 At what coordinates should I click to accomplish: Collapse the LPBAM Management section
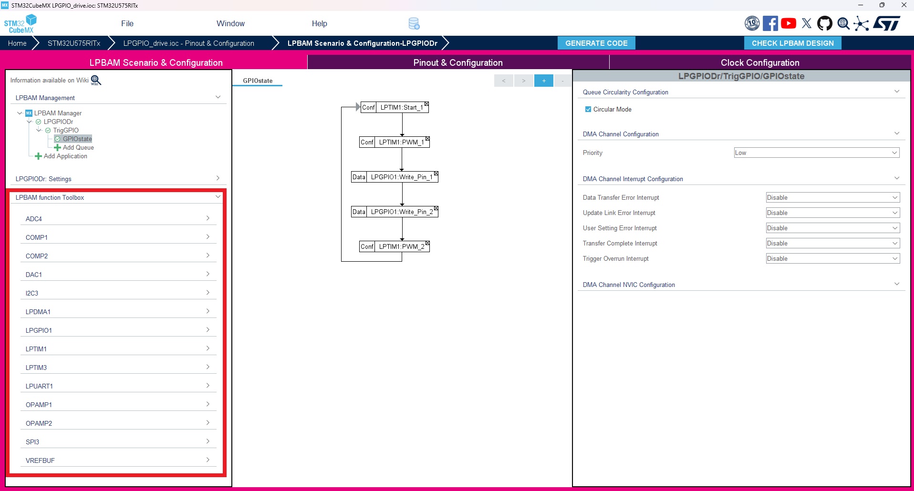pyautogui.click(x=218, y=97)
